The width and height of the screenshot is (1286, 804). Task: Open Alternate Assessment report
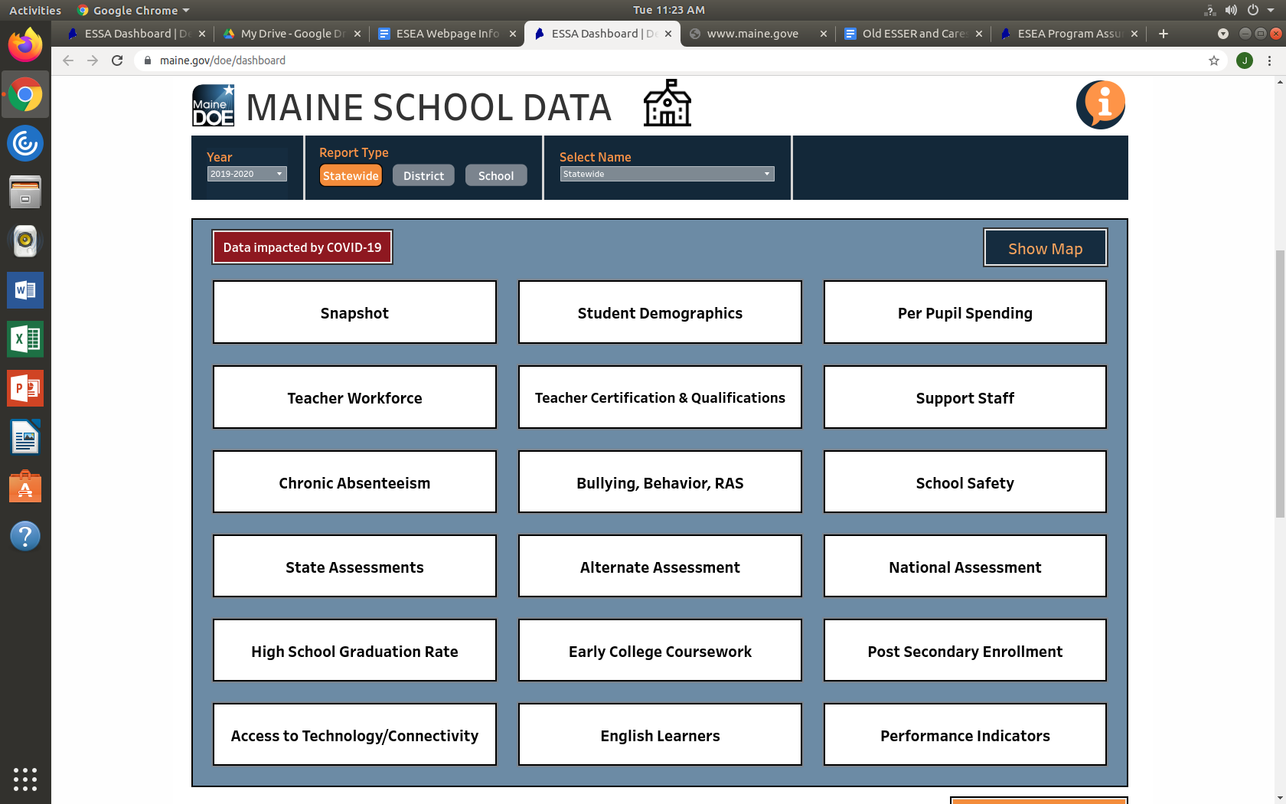point(660,567)
